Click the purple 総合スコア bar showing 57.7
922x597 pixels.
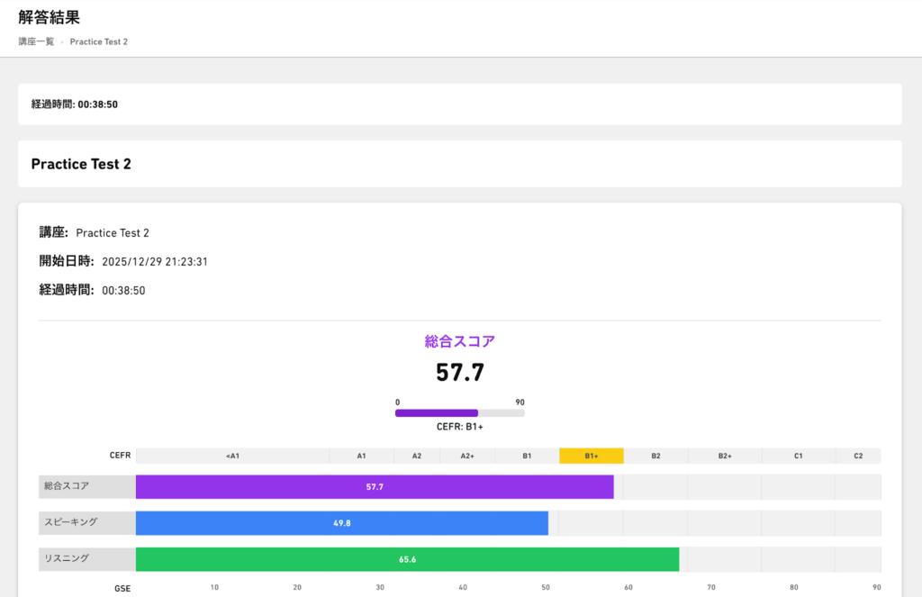pos(375,487)
